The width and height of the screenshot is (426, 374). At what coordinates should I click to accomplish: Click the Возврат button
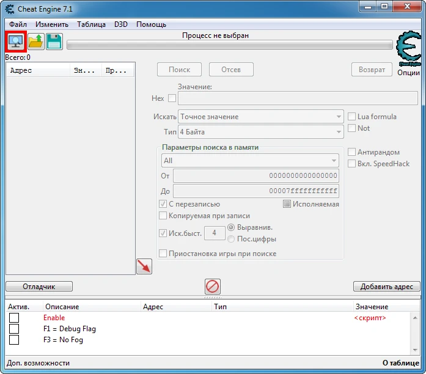click(x=372, y=70)
